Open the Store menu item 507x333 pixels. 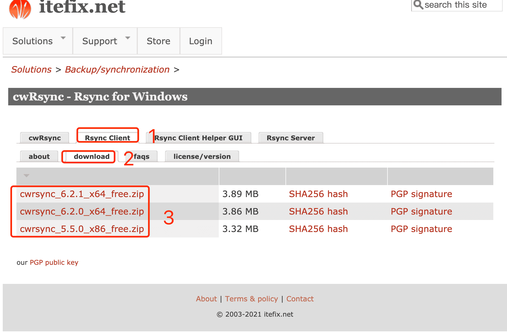point(158,41)
